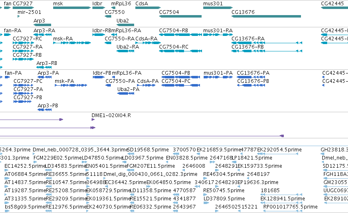
Task: Select the CG7550-RA transcript label
Action: (x=120, y=39)
